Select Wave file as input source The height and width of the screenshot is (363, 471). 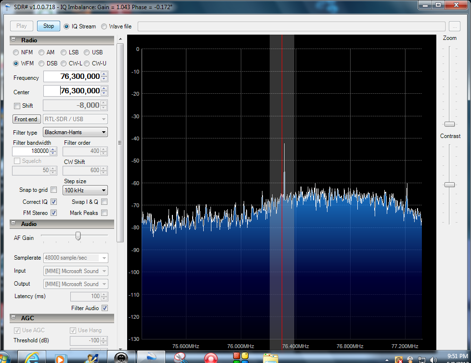pos(105,26)
